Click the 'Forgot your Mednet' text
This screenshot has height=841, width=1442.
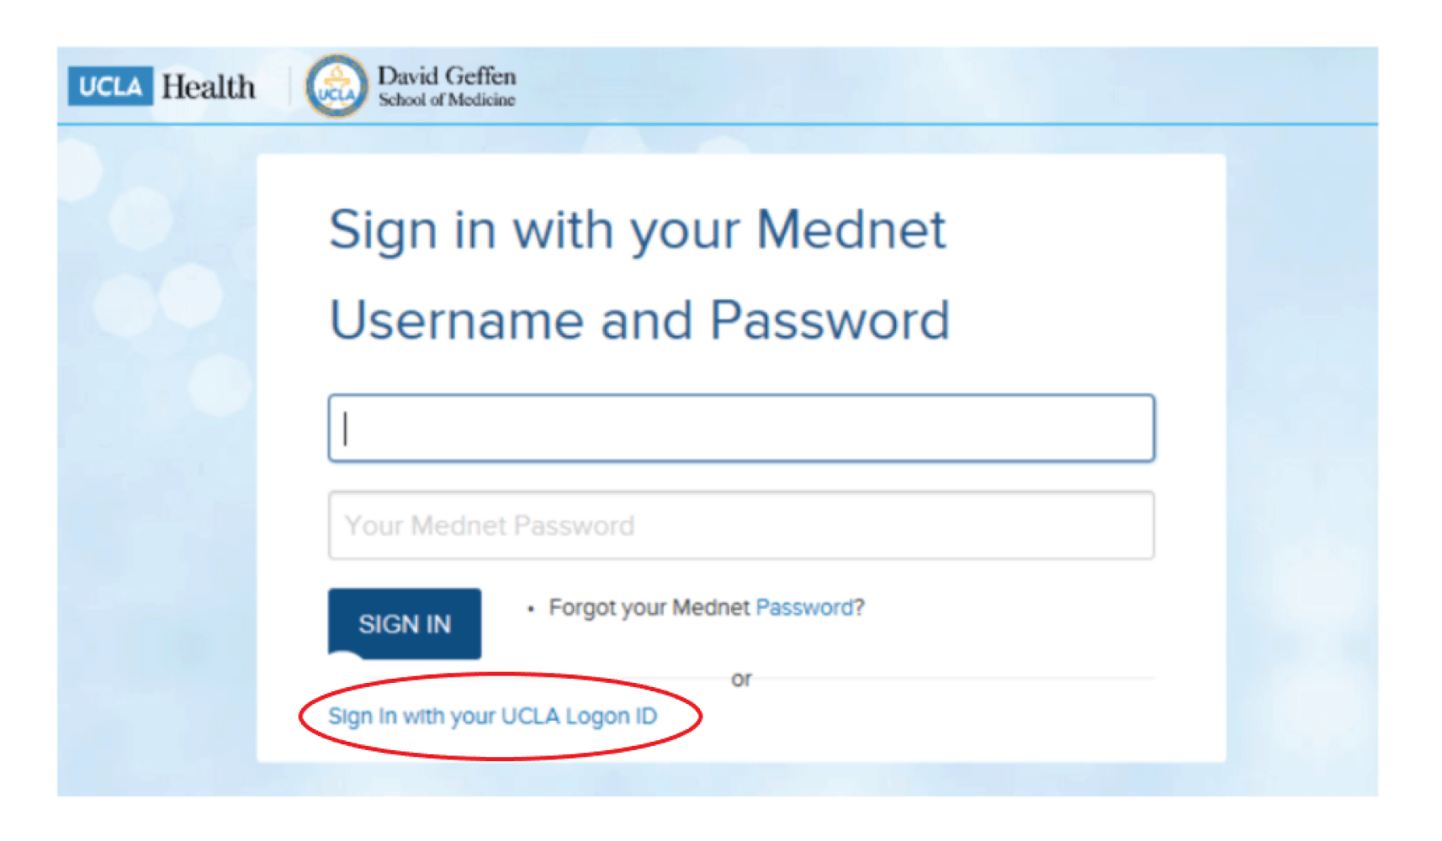(648, 607)
